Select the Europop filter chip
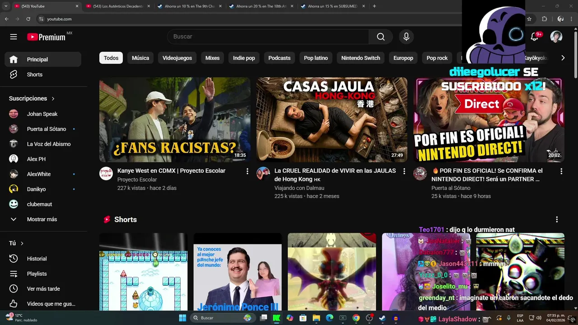578x325 pixels. tap(403, 58)
